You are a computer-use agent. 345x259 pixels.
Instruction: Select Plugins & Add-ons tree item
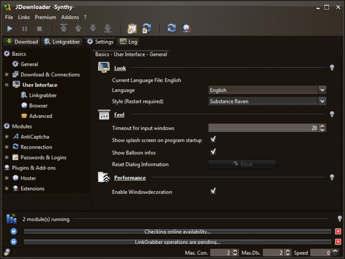(33, 168)
